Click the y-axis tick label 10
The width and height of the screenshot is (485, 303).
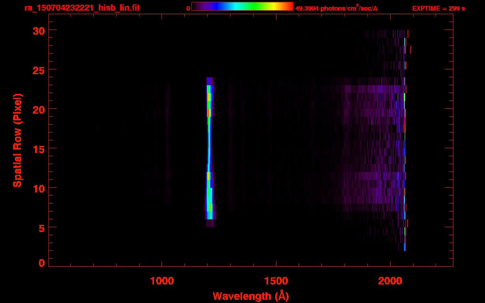click(38, 188)
